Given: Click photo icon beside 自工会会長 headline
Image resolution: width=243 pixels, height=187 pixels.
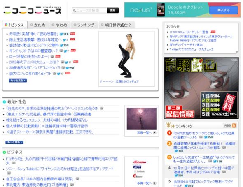Looking at the screenshot, I should [x=77, y=179].
